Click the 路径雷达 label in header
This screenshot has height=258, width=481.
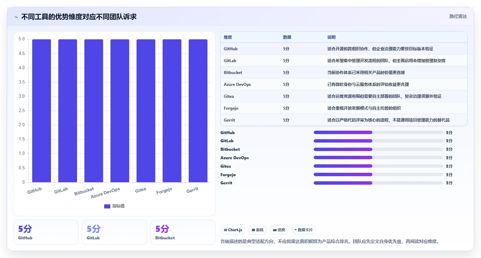[458, 16]
